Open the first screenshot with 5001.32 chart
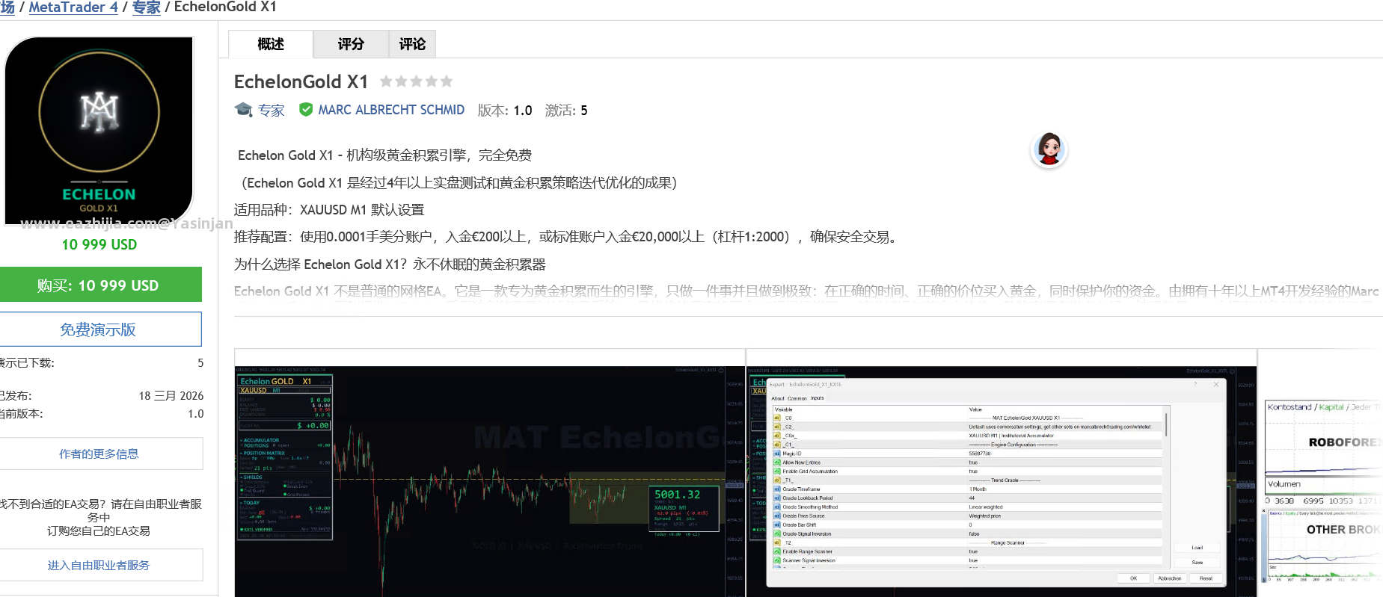The height and width of the screenshot is (597, 1383). pyautogui.click(x=490, y=480)
